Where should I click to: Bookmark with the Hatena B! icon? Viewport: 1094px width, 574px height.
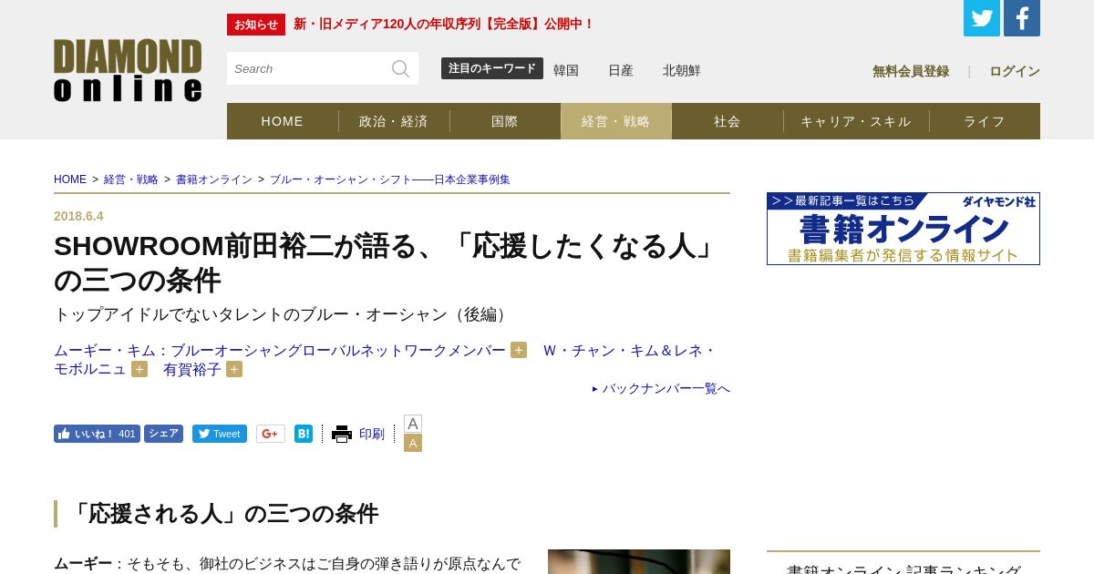(304, 434)
